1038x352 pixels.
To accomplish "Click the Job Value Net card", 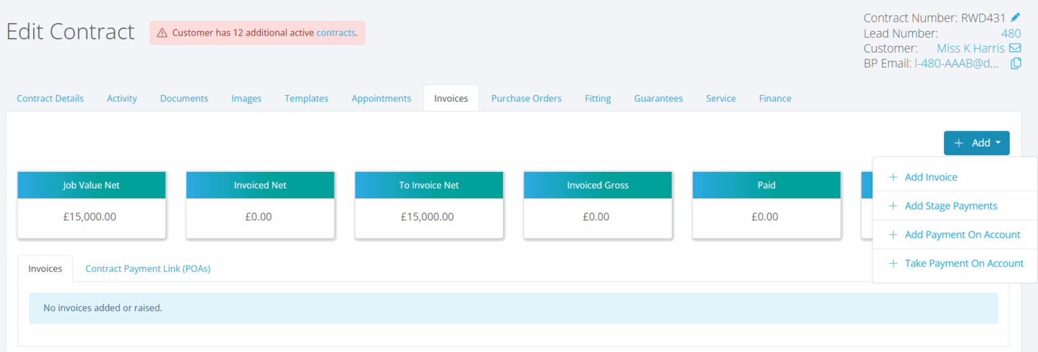I will (x=91, y=205).
